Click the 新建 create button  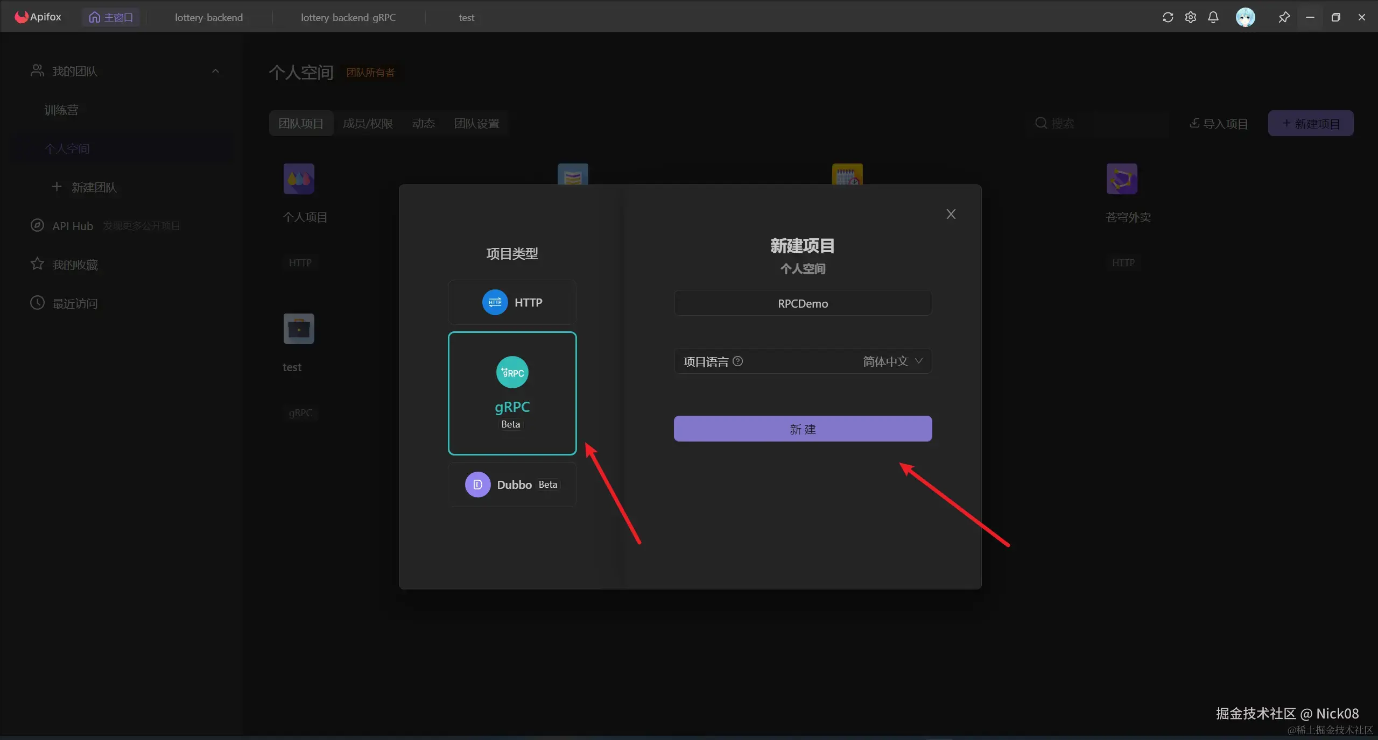803,429
